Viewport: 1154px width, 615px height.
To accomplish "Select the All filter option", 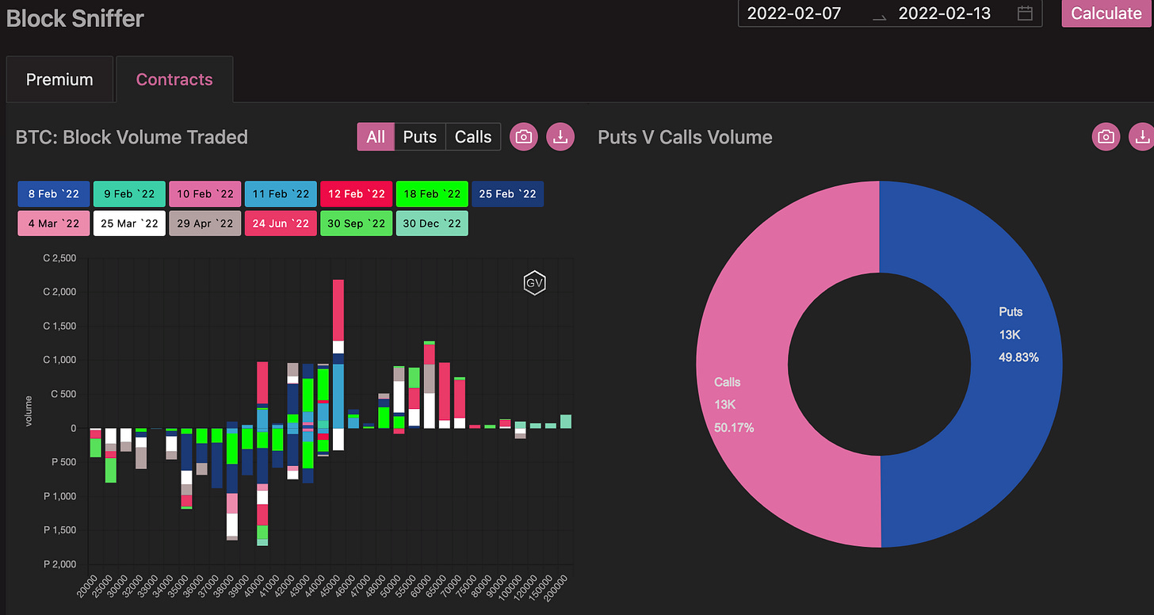I will click(376, 137).
